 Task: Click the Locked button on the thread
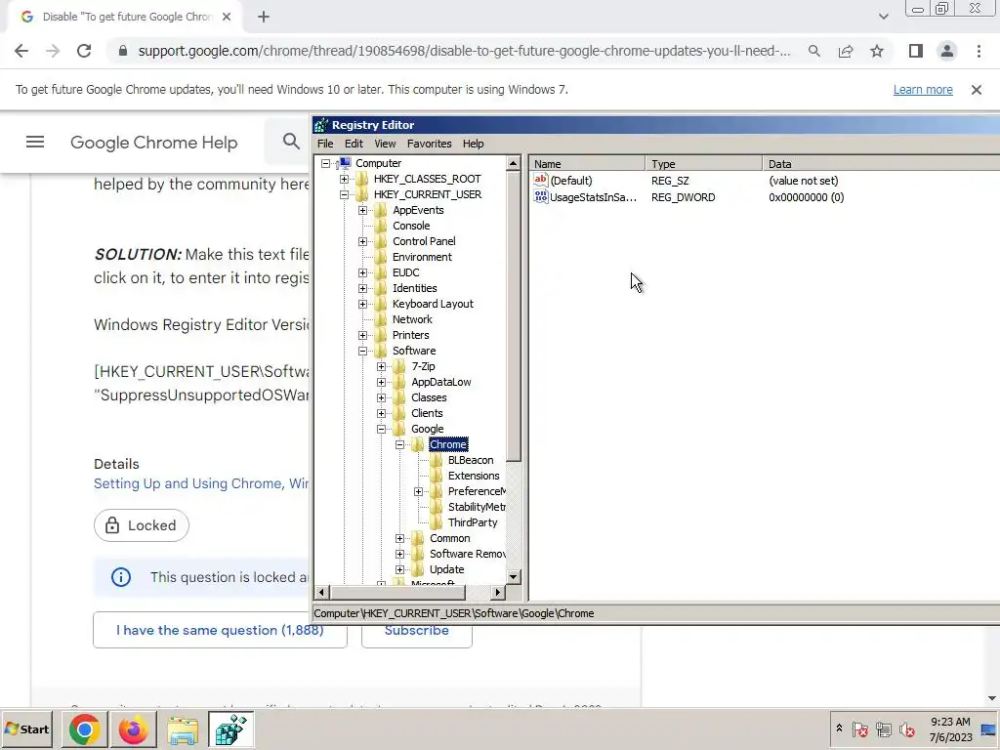tap(142, 525)
